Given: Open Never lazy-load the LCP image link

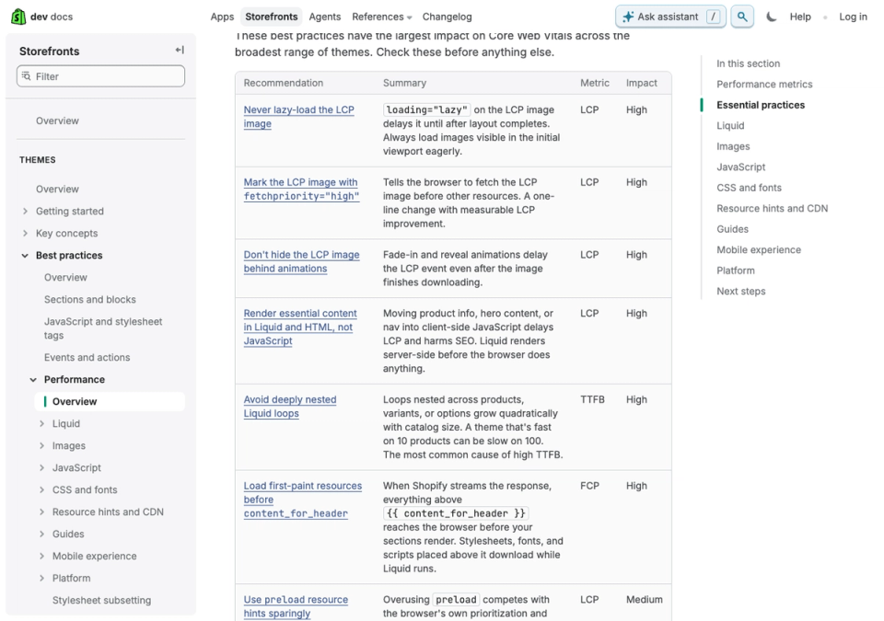Looking at the screenshot, I should pyautogui.click(x=298, y=117).
